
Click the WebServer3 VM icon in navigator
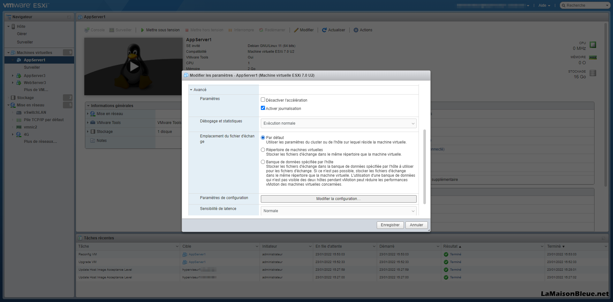coord(19,83)
